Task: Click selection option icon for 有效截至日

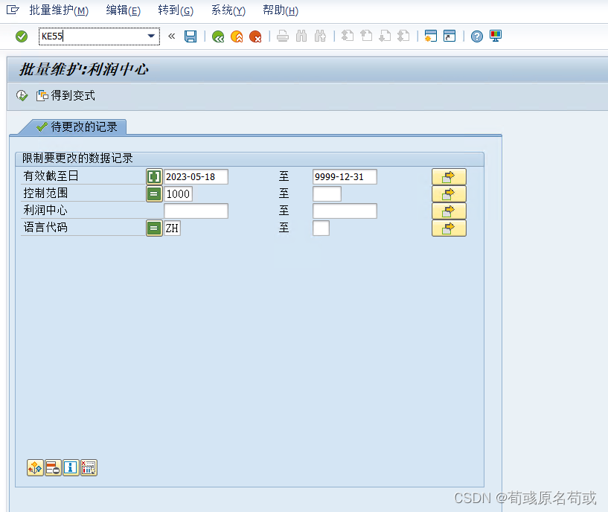Action: click(x=154, y=177)
